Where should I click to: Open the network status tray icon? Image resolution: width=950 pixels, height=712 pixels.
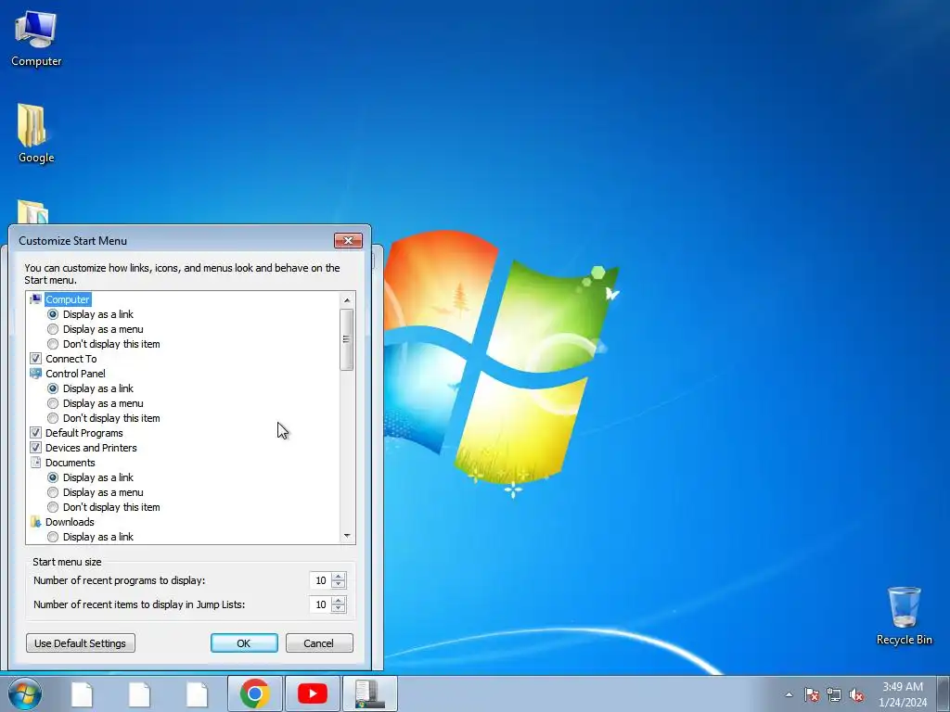[x=834, y=694]
